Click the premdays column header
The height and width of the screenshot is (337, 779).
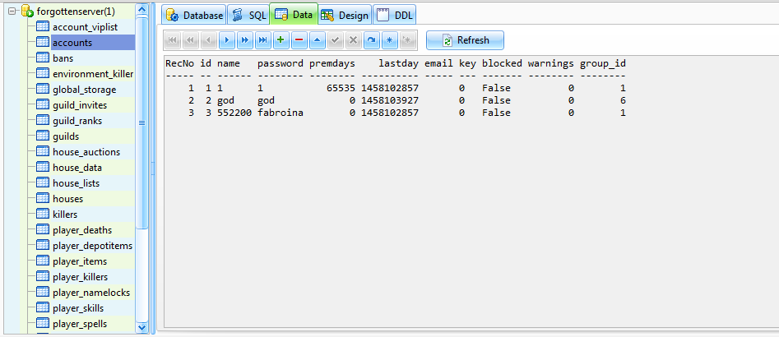coord(332,63)
